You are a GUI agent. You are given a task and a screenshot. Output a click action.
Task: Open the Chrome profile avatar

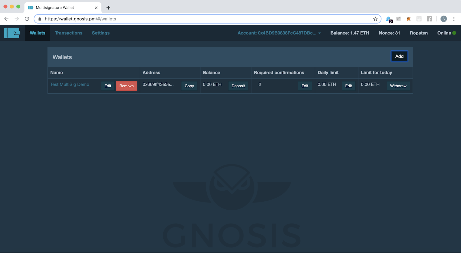click(x=443, y=19)
